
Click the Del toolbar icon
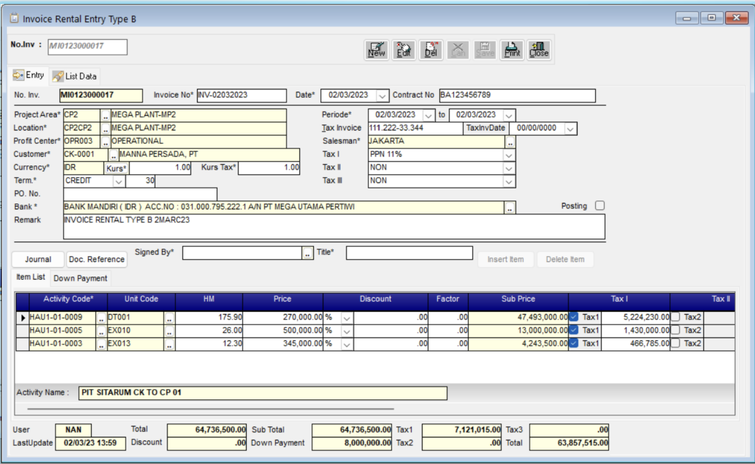[431, 50]
